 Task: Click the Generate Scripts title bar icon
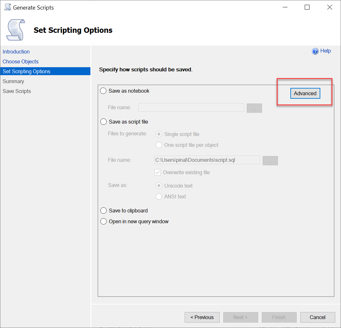8,7
